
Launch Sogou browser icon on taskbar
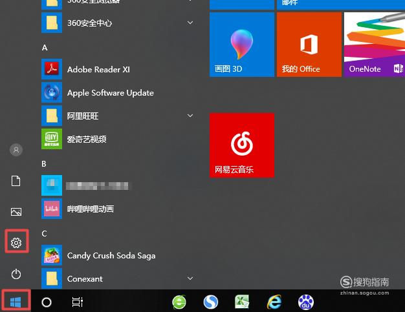click(x=210, y=302)
